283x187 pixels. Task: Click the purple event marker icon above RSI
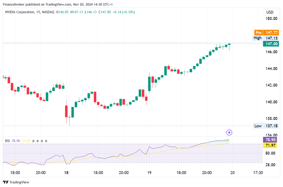tap(229, 132)
